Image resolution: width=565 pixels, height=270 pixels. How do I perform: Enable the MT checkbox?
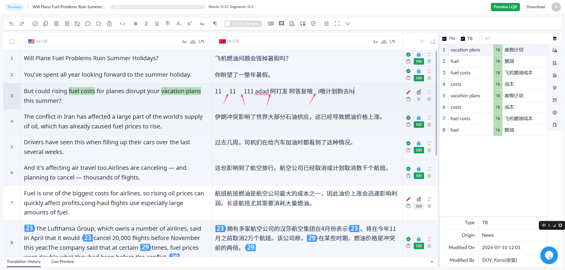click(x=481, y=39)
